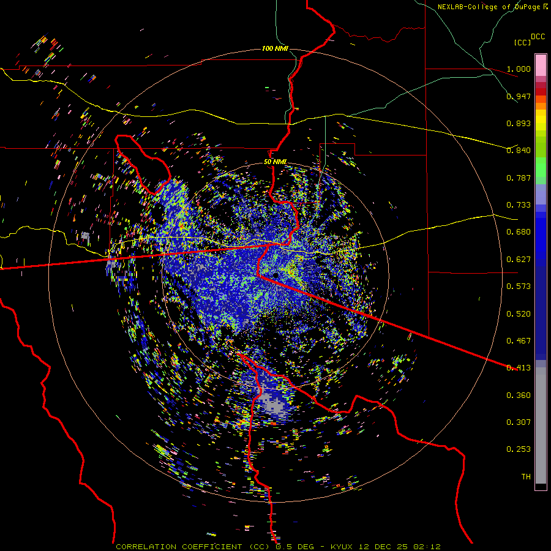
Task: Click the 100 NMI range ring label
Action: pos(275,48)
